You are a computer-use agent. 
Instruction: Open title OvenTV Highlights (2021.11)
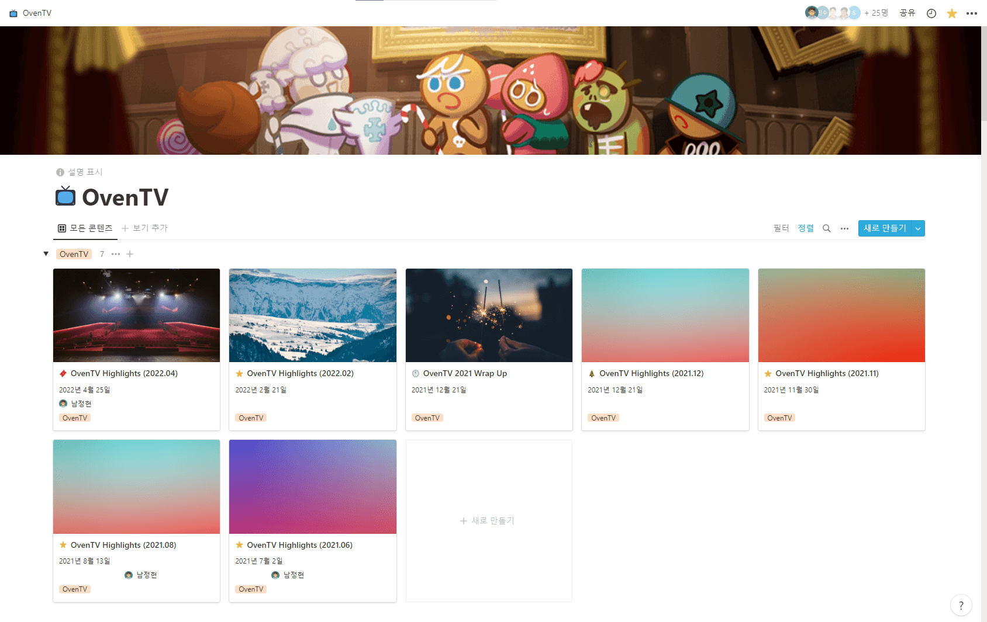pyautogui.click(x=827, y=374)
